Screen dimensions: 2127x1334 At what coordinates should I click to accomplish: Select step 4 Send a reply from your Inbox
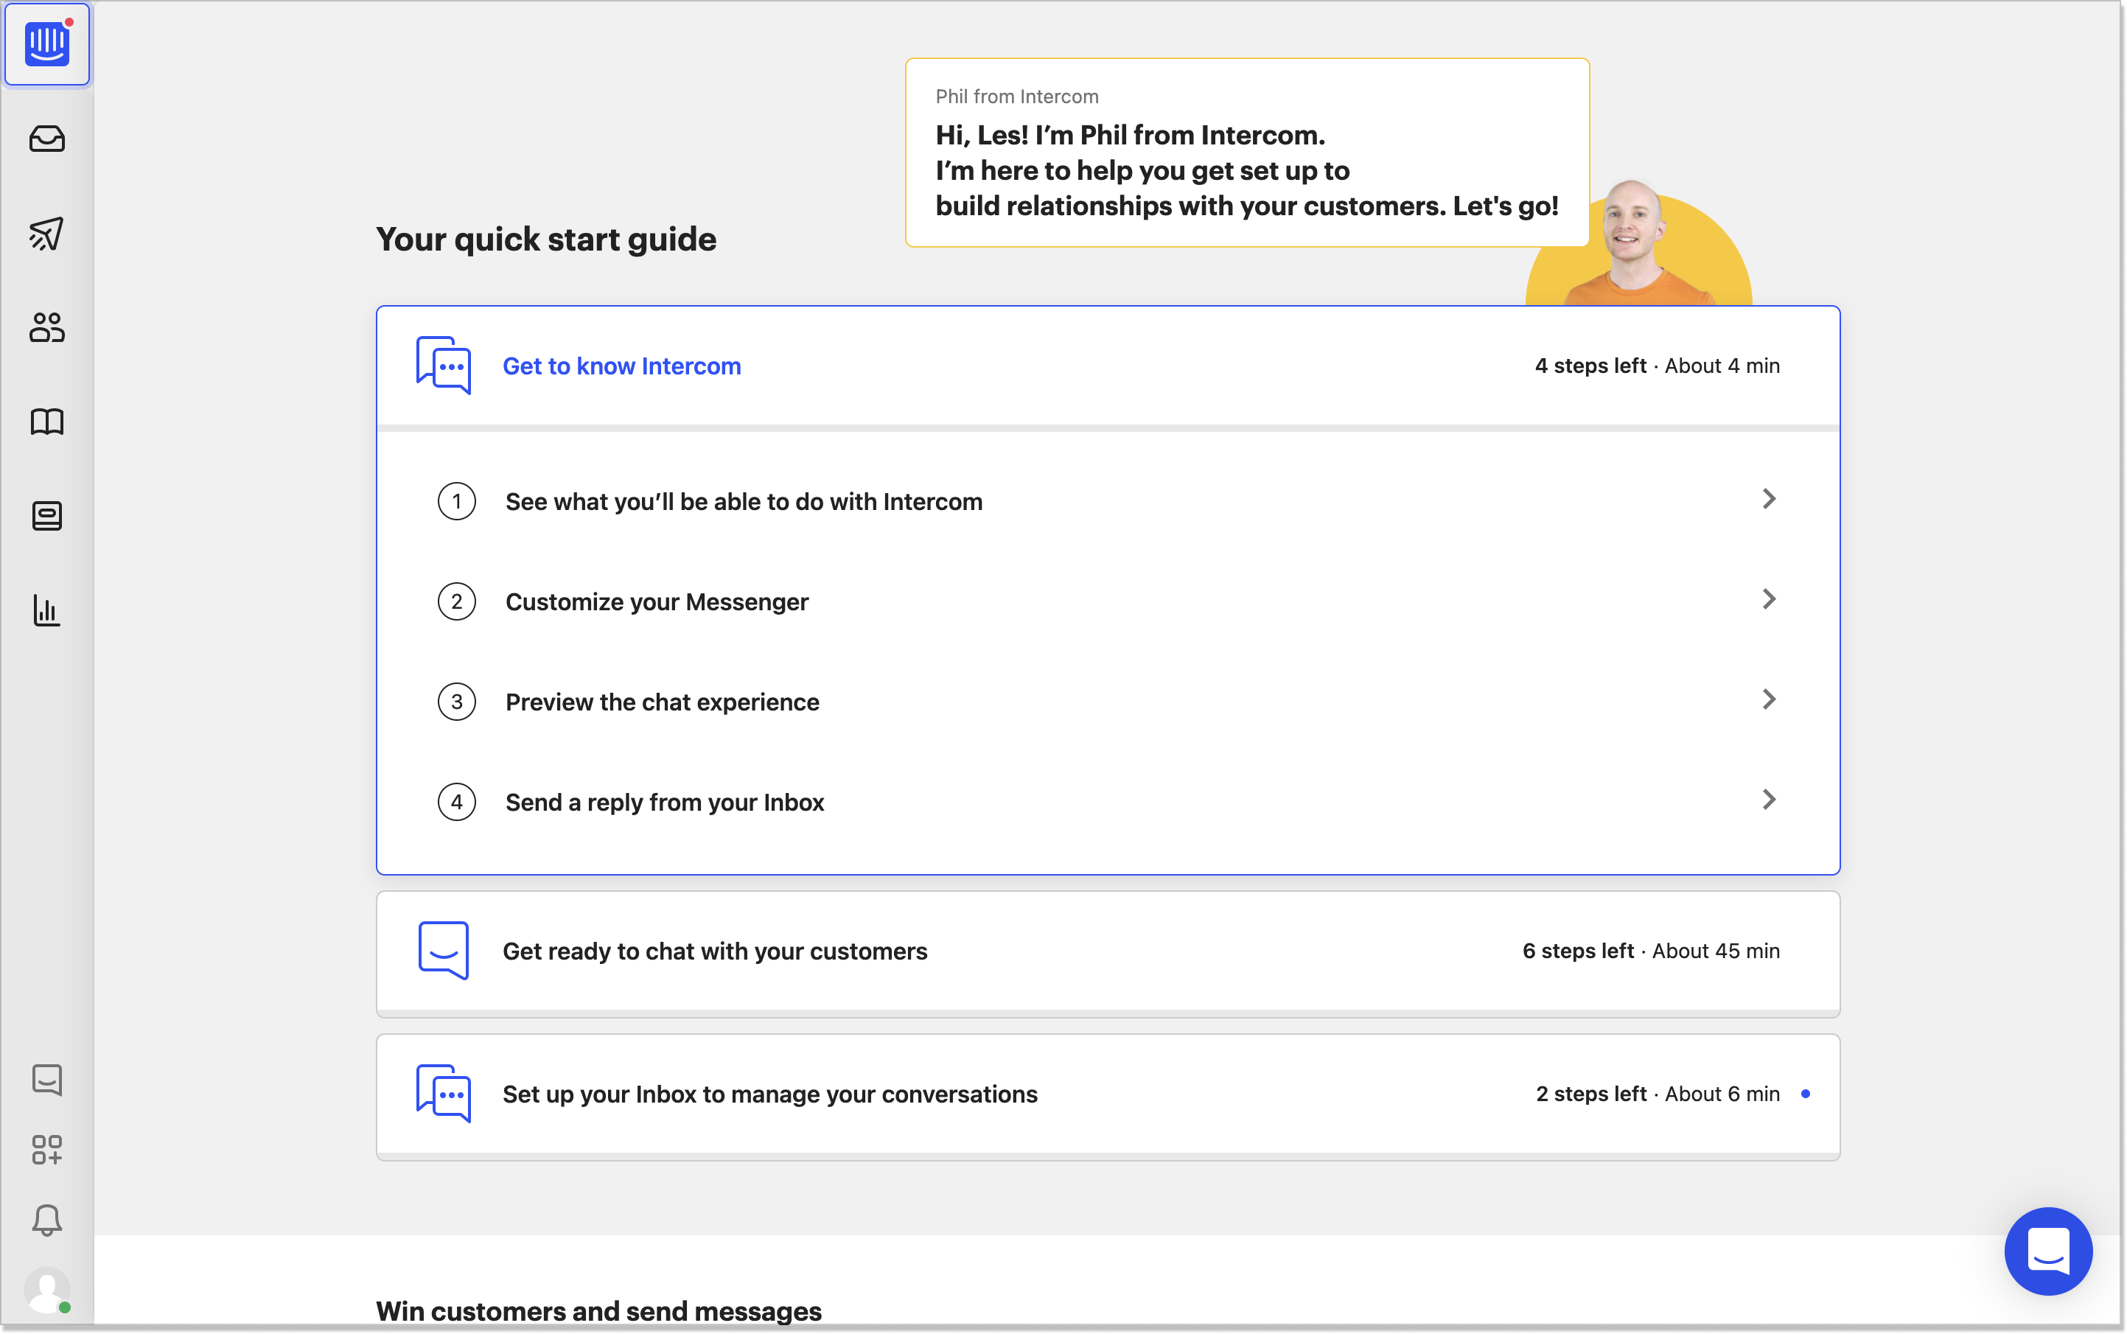tap(1108, 802)
